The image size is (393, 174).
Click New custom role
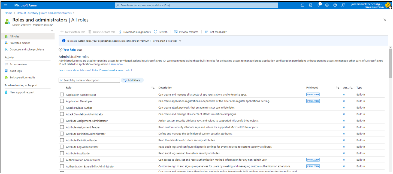pyautogui.click(x=73, y=32)
